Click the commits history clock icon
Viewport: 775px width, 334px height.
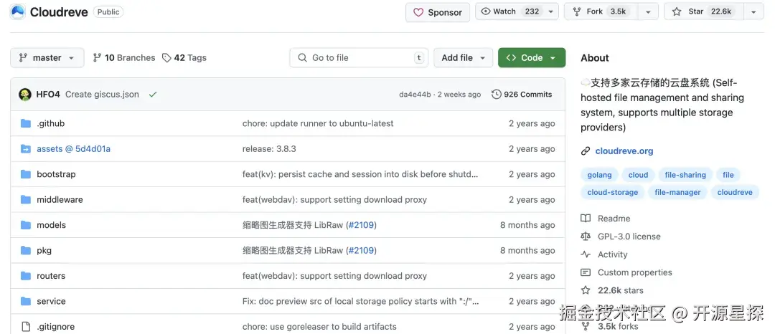[497, 94]
